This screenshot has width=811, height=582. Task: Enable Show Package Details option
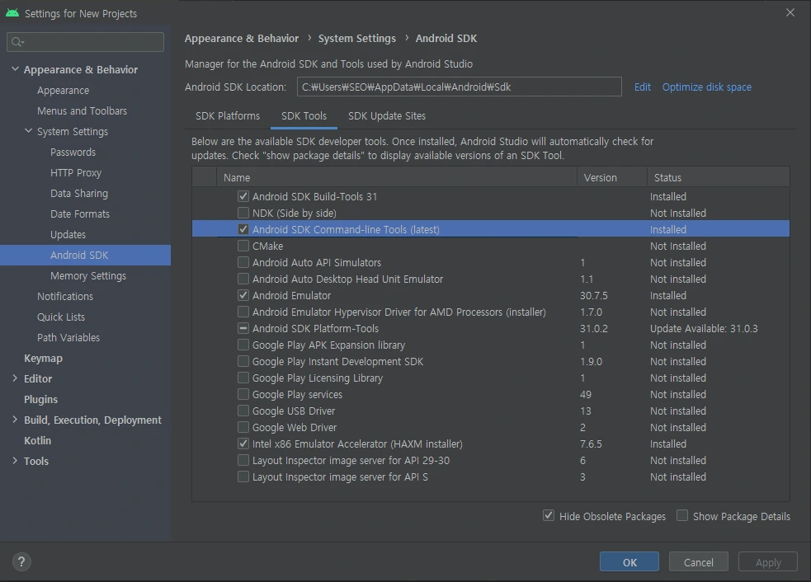click(682, 516)
